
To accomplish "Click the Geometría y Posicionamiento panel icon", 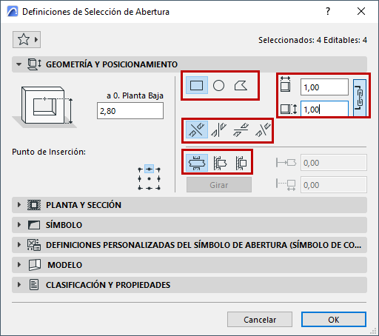I will [34, 64].
